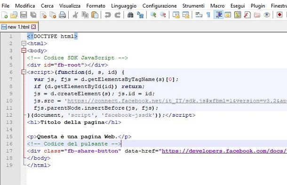Toggle synchronized vertical scrolling icon
Viewport: 287px width, 185px height.
(x=176, y=15)
